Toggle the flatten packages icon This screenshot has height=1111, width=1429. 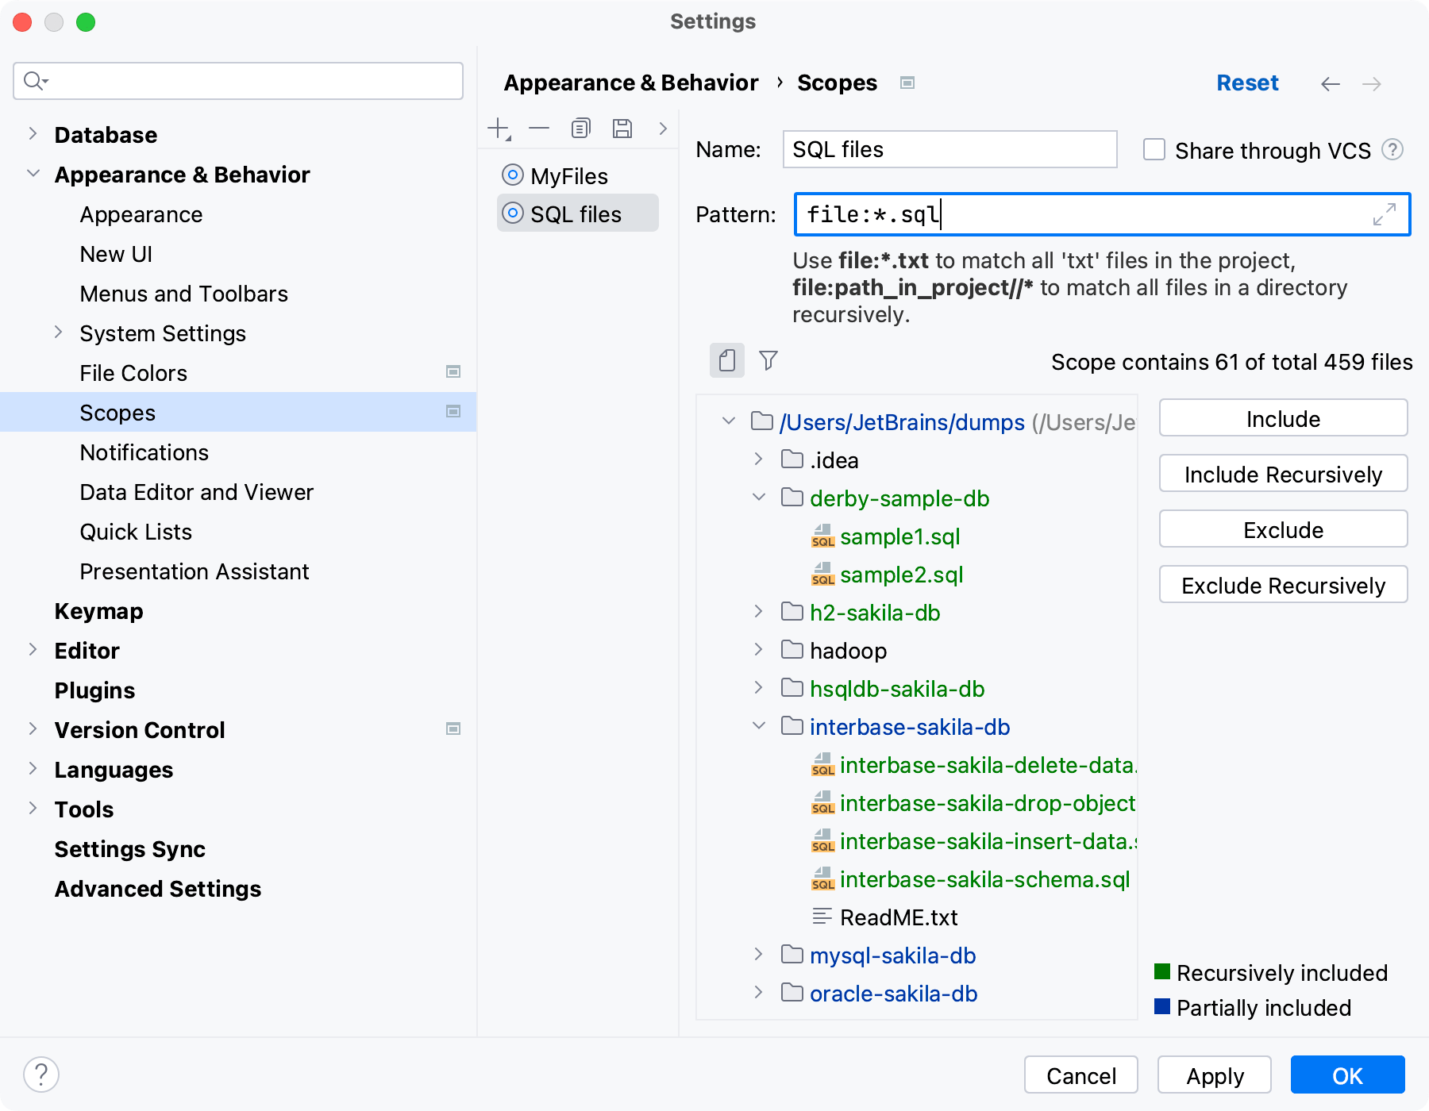(726, 361)
